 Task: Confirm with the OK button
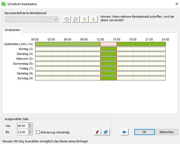coord(144,132)
